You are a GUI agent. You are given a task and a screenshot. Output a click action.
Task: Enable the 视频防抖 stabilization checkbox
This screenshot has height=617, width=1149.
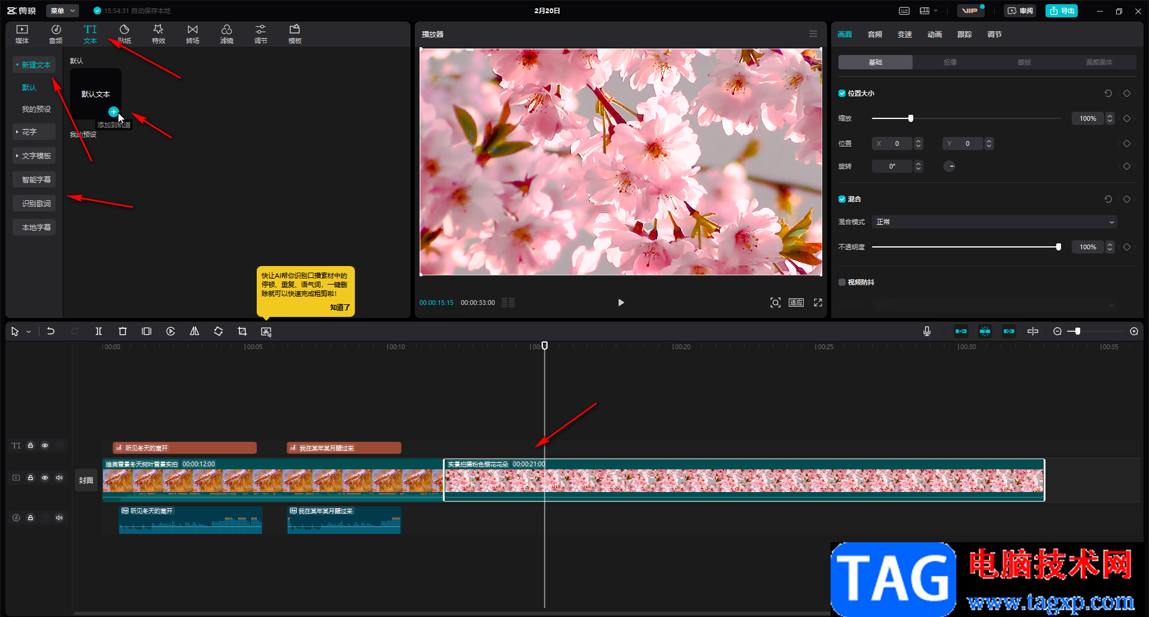click(x=842, y=282)
